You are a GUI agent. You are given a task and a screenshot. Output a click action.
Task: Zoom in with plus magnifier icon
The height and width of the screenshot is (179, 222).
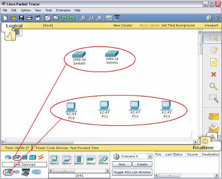(82, 18)
